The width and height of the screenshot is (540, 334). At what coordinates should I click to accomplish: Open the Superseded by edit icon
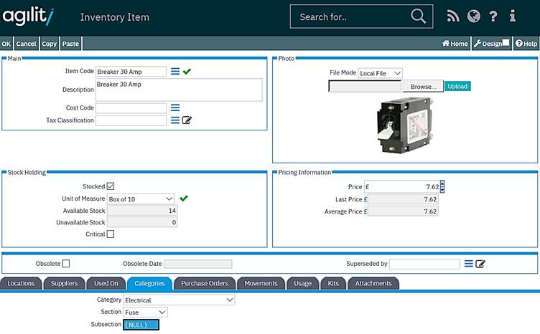[480, 264]
